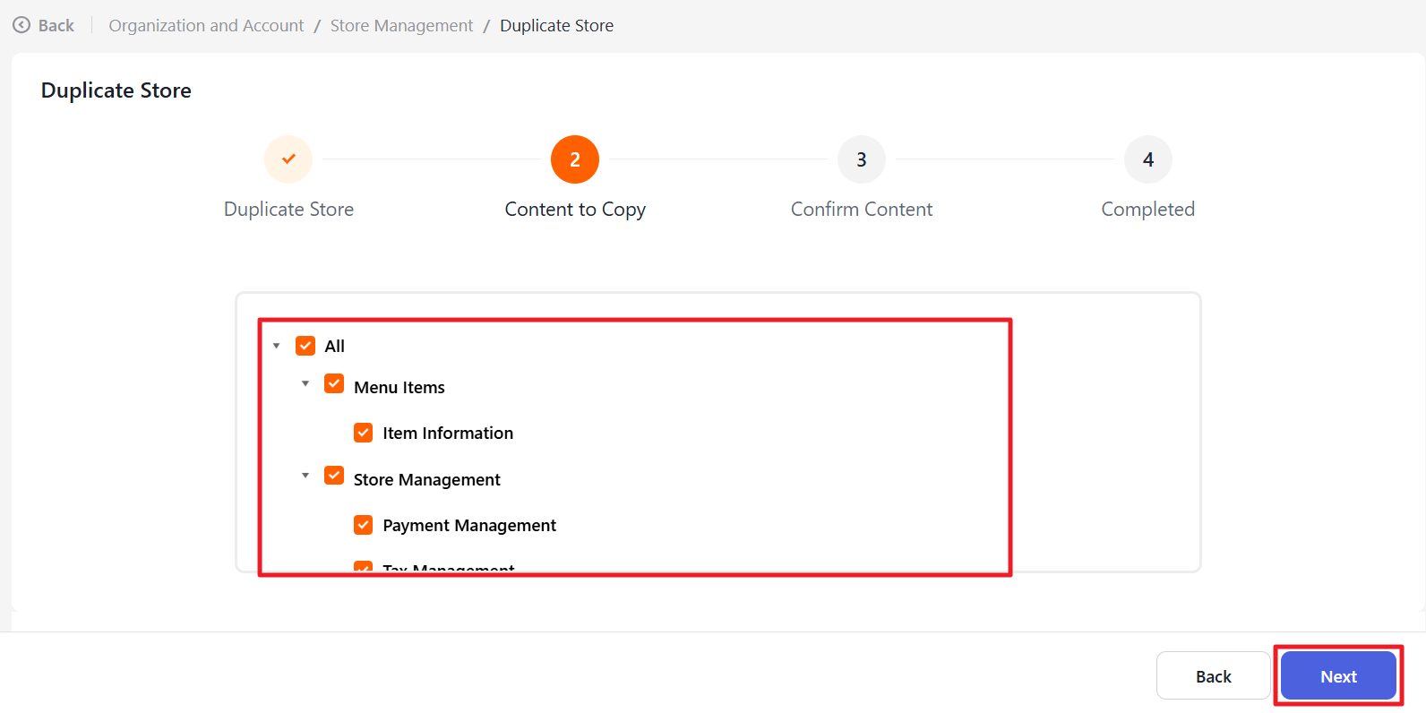Viewport: 1426px width, 713px height.
Task: Go to Store Management breadcrumb link
Action: click(401, 26)
